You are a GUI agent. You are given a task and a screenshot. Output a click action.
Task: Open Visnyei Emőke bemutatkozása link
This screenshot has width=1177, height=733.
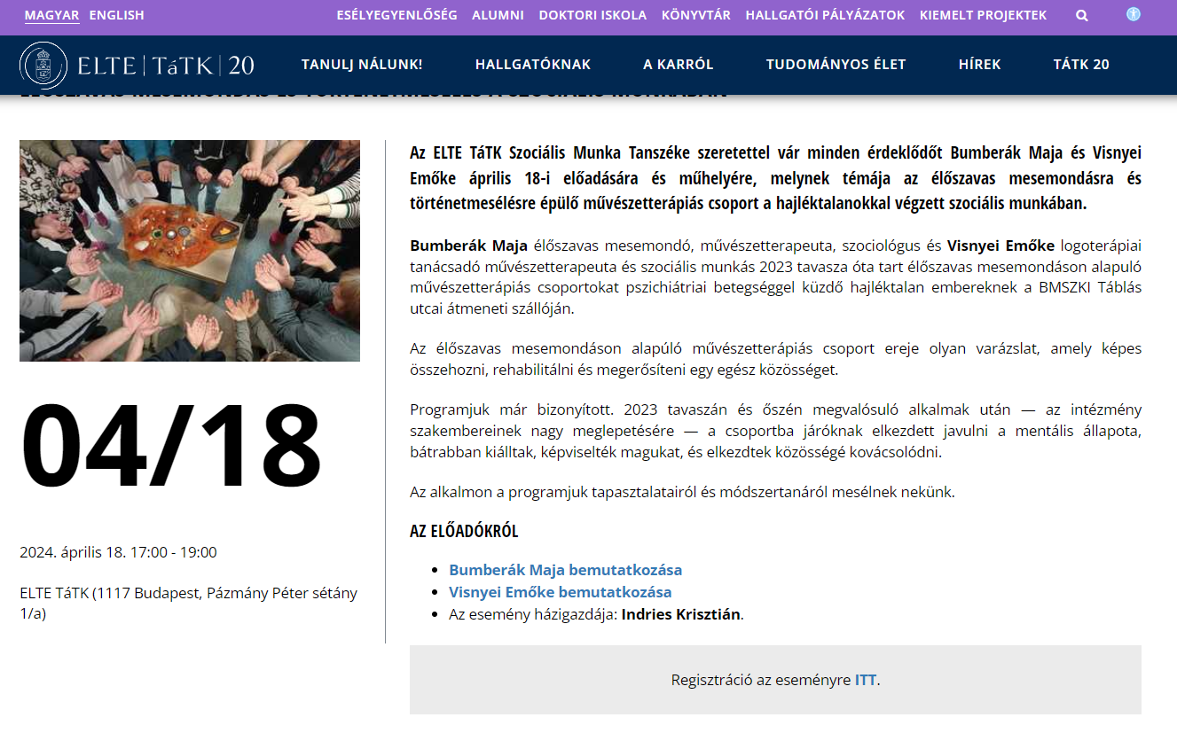pyautogui.click(x=560, y=592)
